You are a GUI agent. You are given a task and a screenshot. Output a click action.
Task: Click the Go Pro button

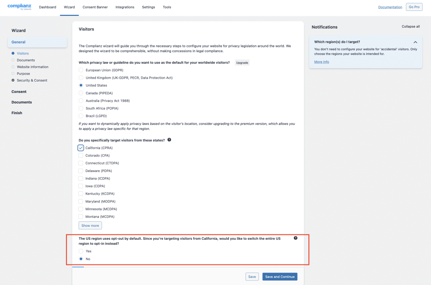[x=414, y=7]
